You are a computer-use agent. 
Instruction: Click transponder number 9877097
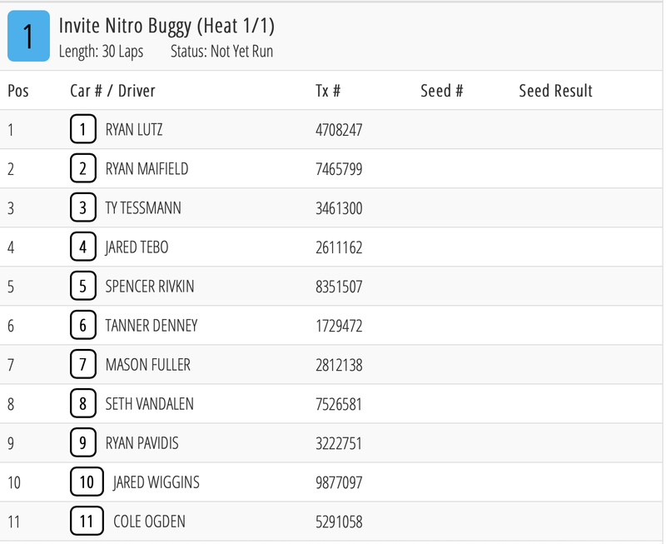[339, 483]
